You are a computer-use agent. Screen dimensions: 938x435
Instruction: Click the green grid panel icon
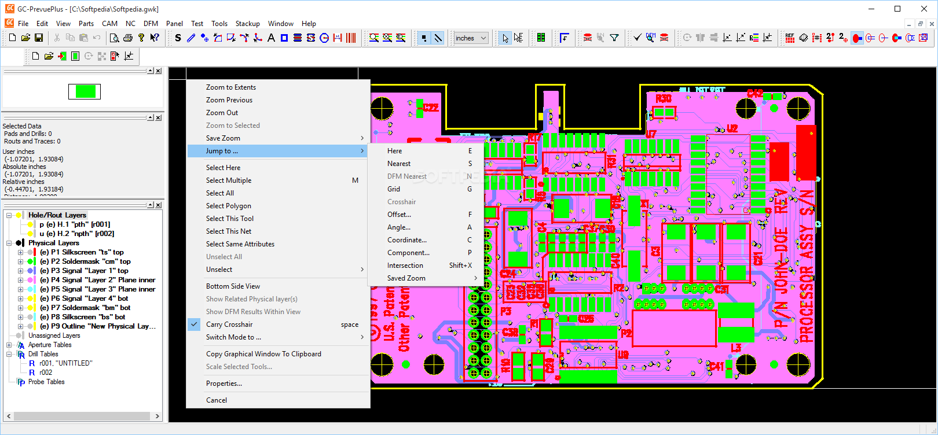coord(541,38)
